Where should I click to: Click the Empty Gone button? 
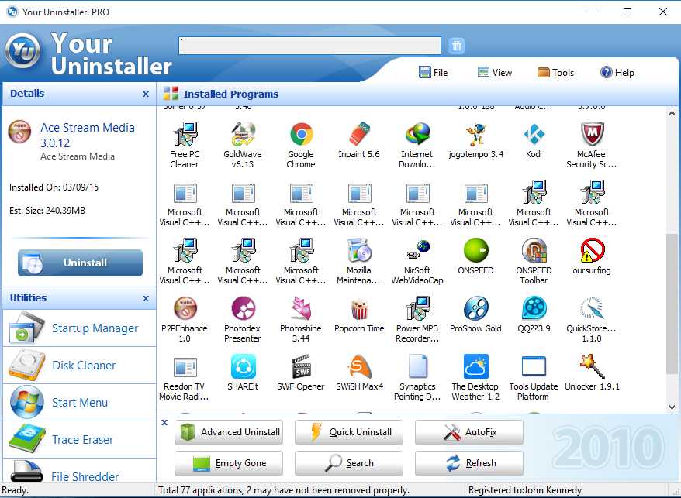[229, 463]
